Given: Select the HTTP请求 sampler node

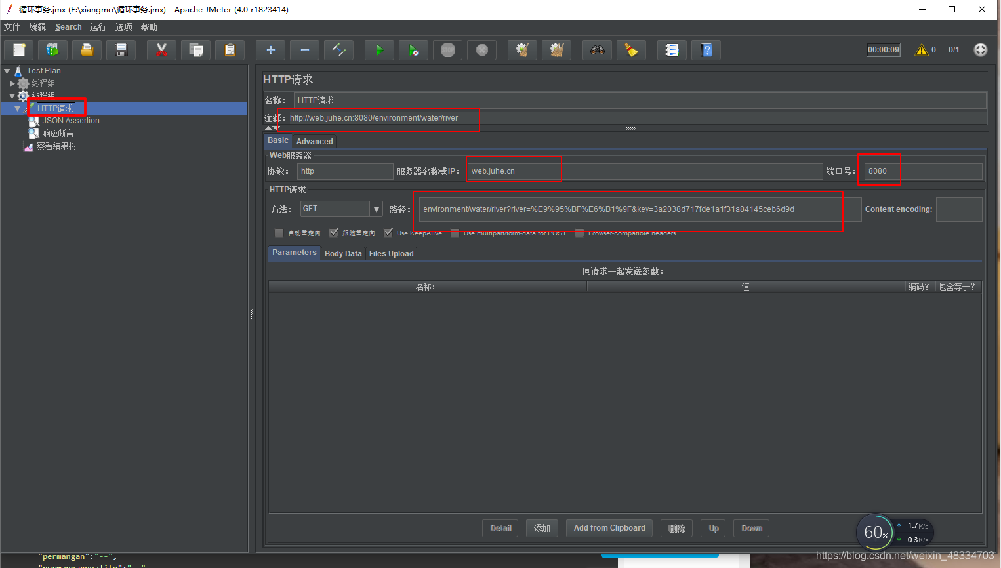Looking at the screenshot, I should [55, 108].
